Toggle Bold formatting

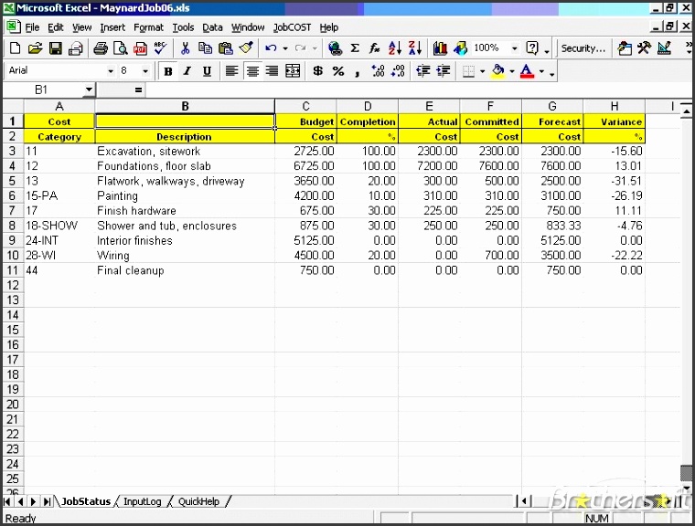coord(168,71)
